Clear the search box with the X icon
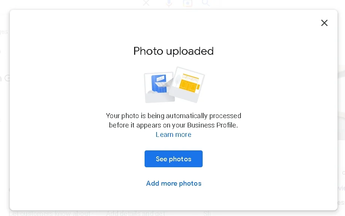The width and height of the screenshot is (345, 216). [146, 3]
